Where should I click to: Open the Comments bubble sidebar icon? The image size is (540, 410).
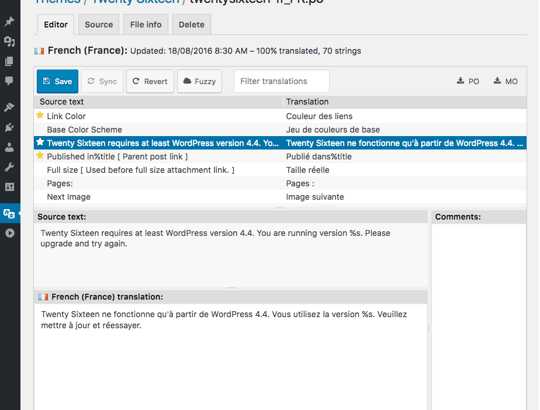9,81
